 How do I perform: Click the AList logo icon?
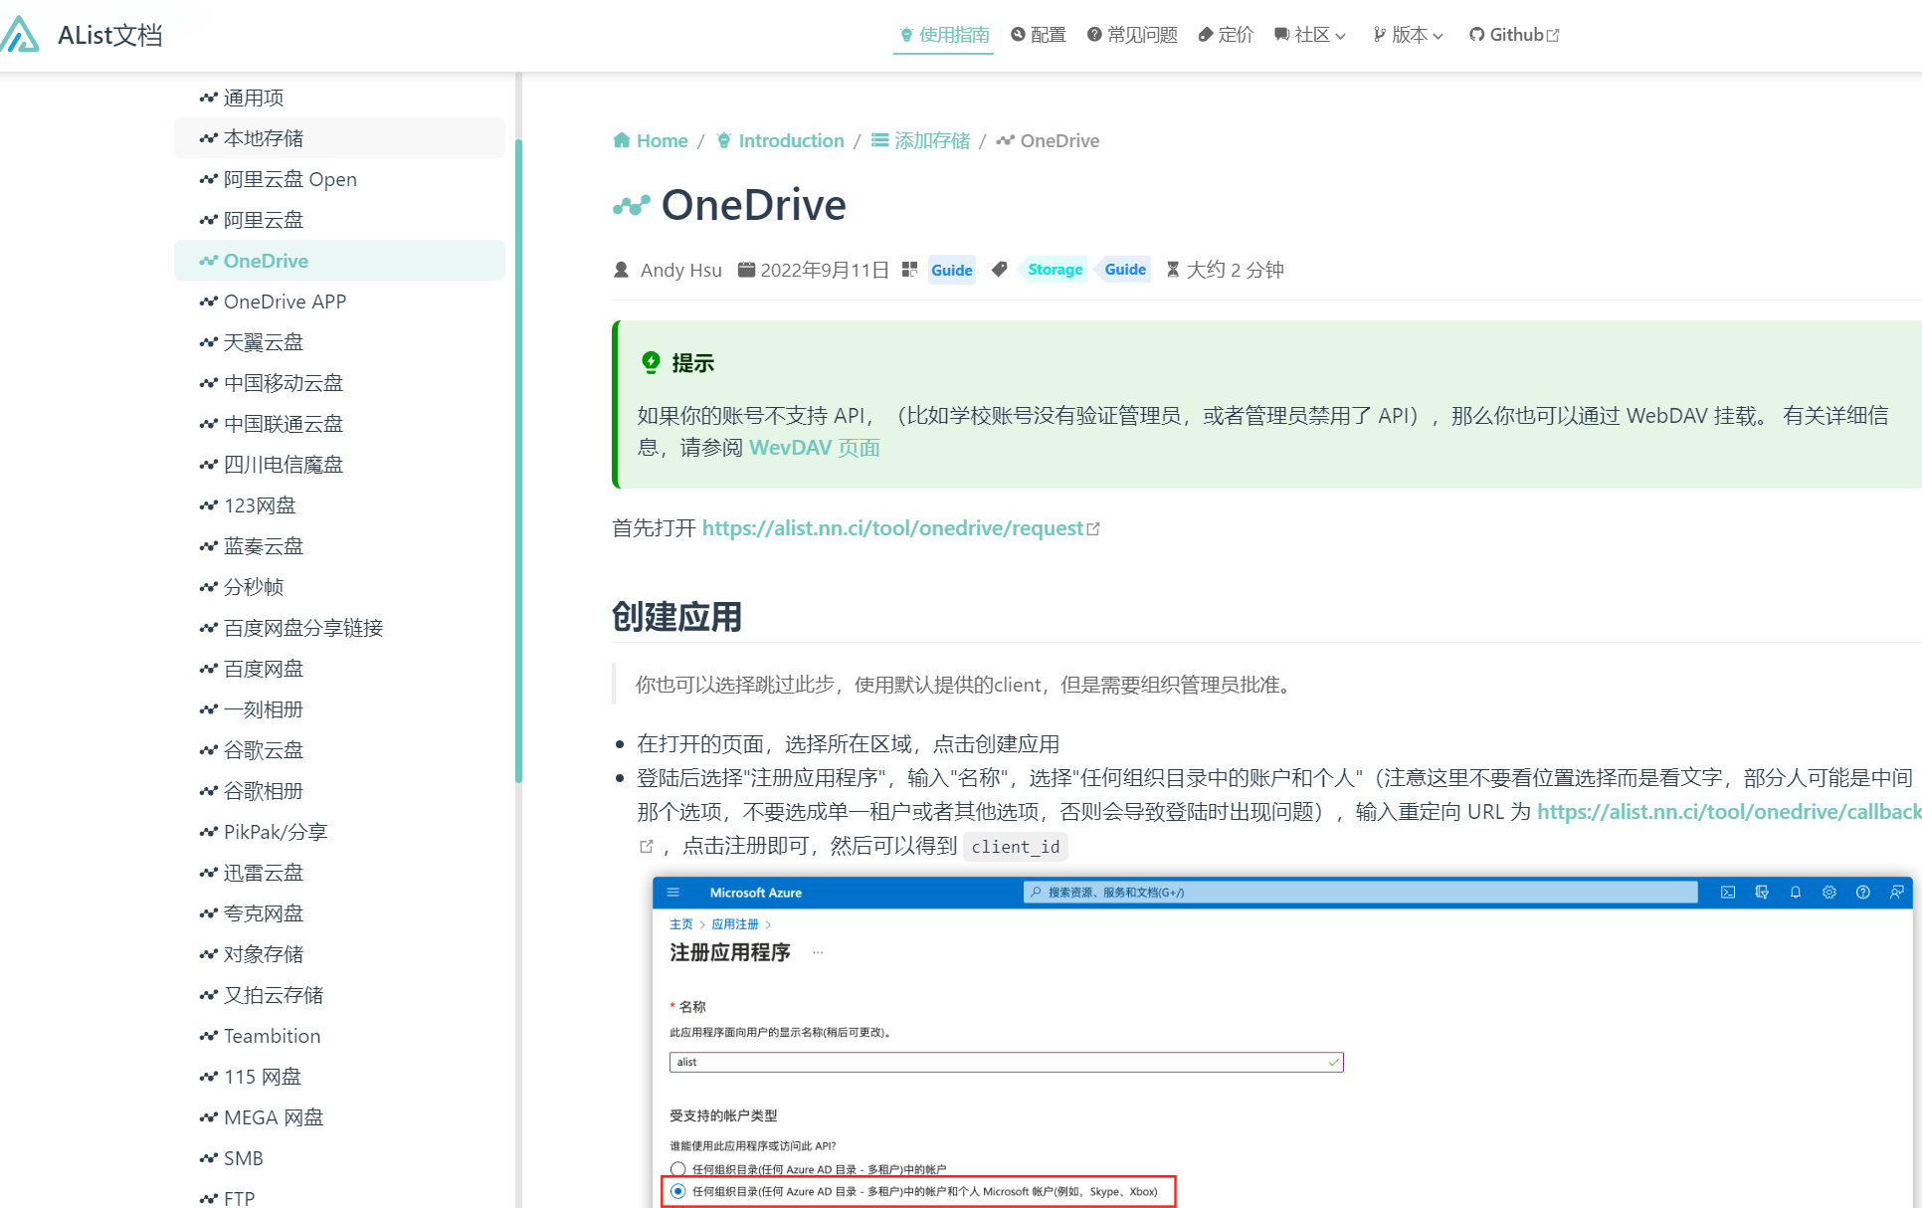[20, 35]
